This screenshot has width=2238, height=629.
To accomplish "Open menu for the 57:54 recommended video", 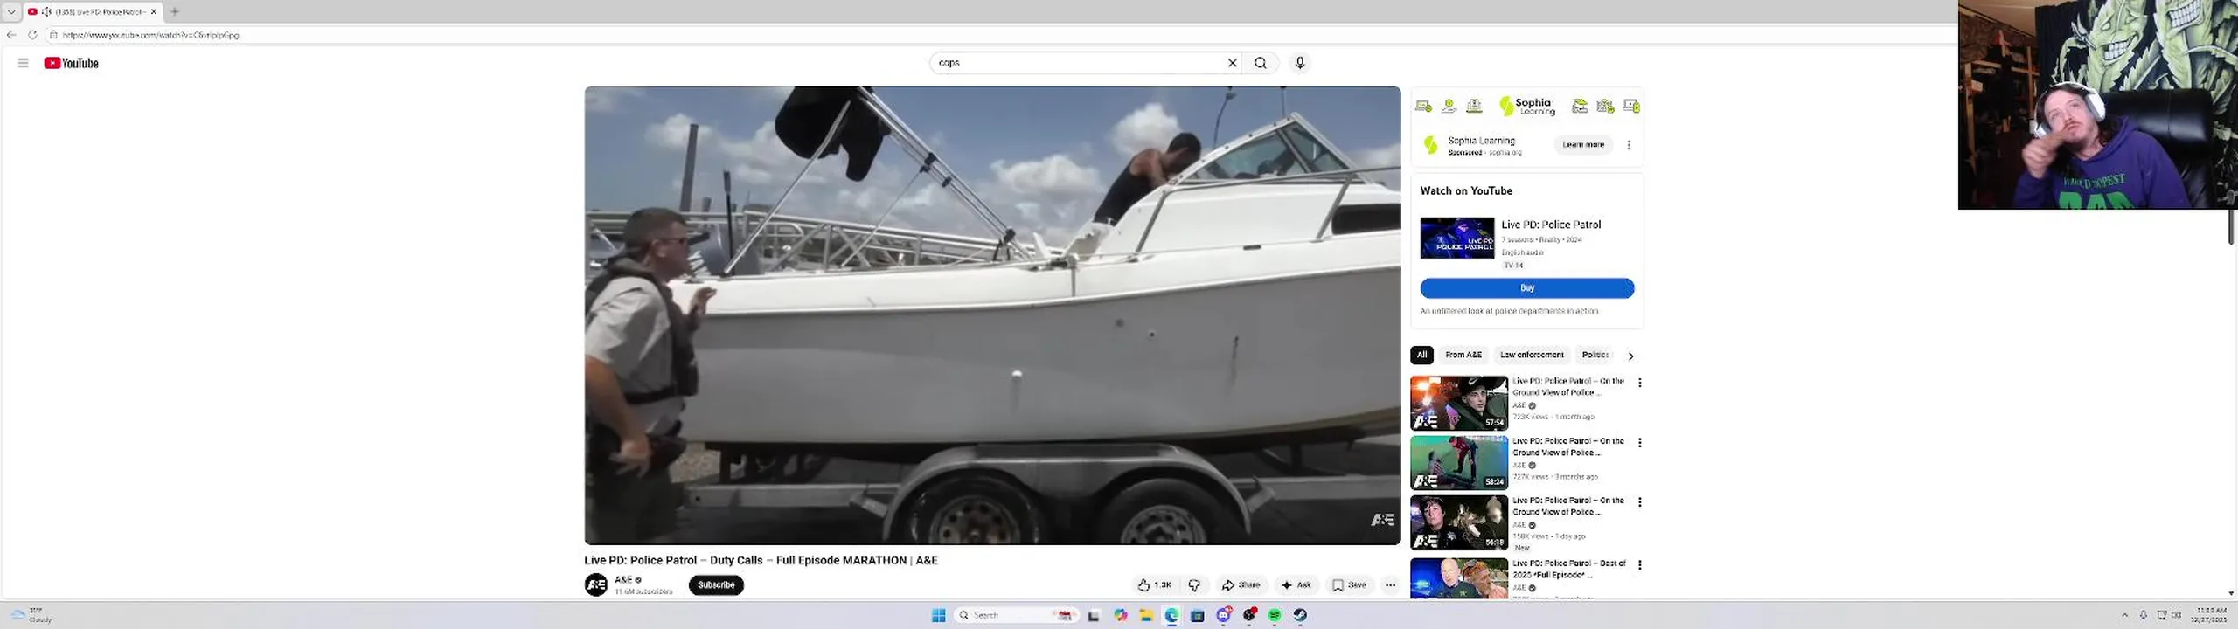I will 1640,383.
